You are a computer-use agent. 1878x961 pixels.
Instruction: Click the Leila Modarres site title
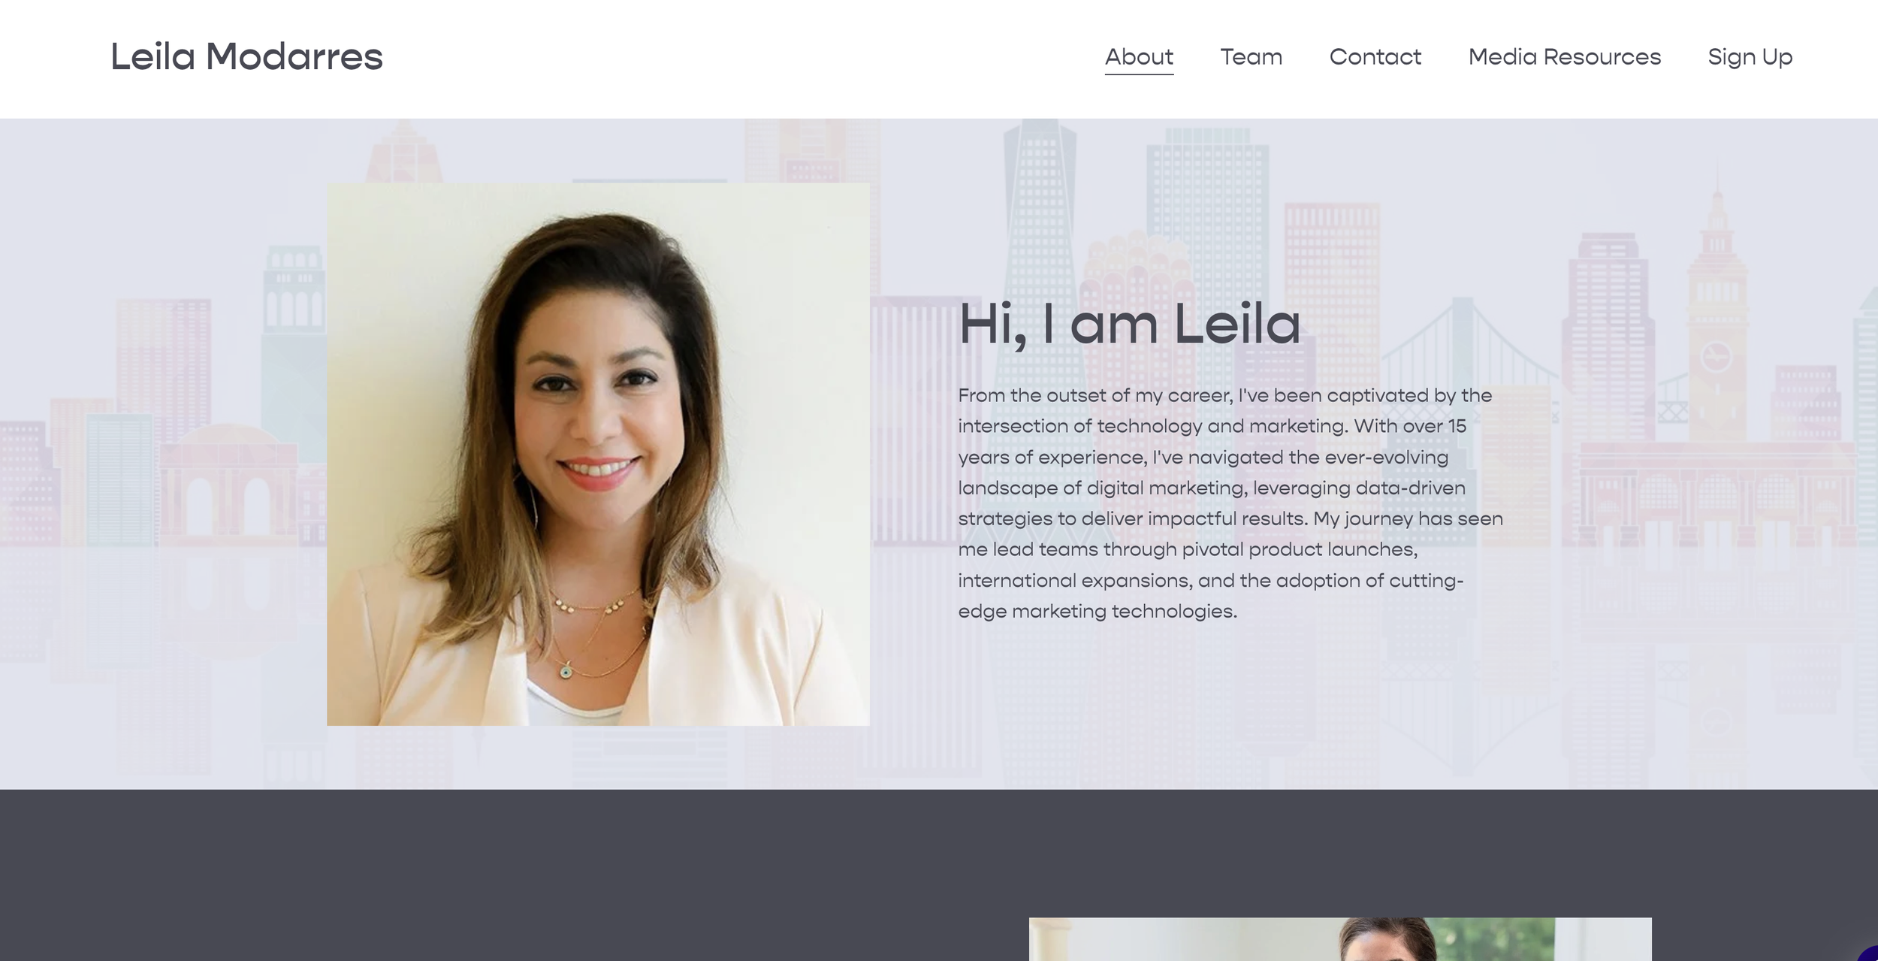pyautogui.click(x=246, y=57)
